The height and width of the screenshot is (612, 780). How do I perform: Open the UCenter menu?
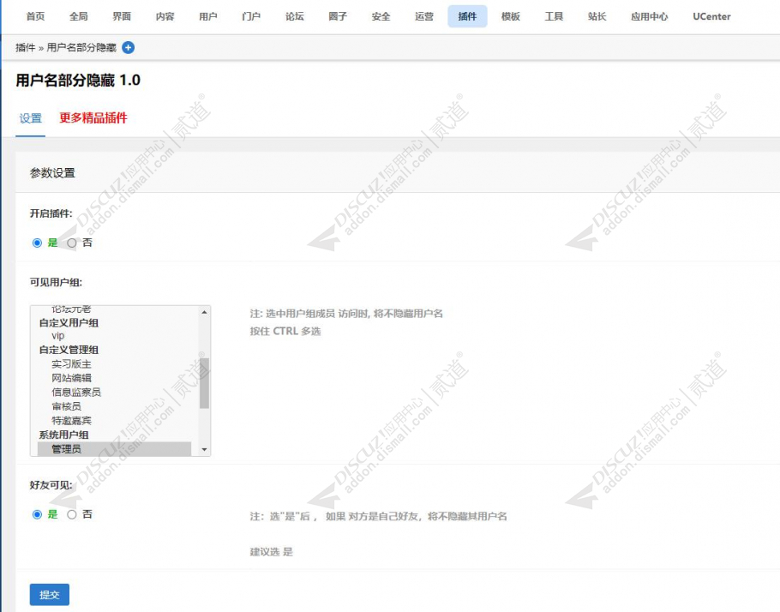(711, 16)
